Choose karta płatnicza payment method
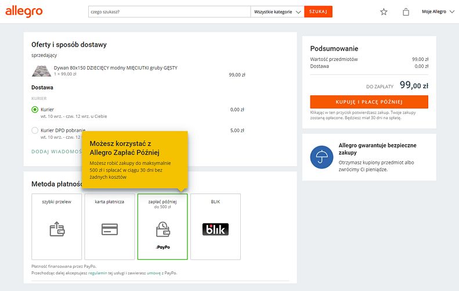 point(110,227)
